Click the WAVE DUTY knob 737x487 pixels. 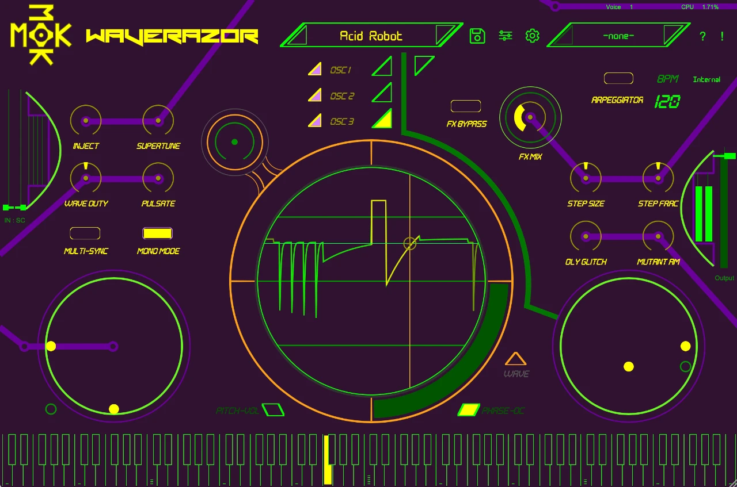(x=86, y=179)
